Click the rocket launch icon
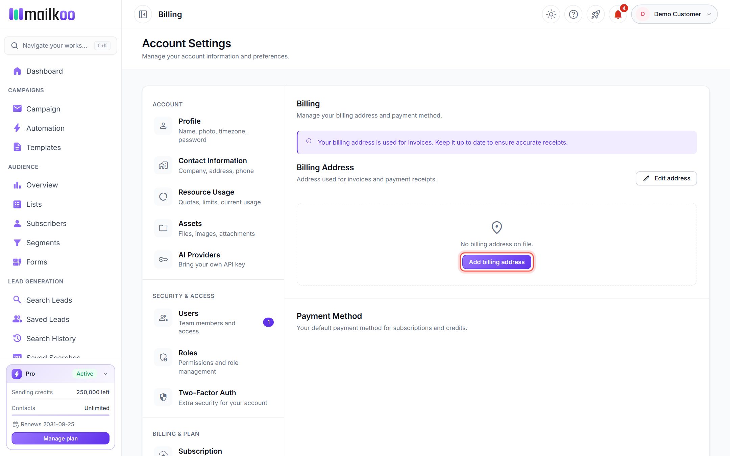 [595, 14]
